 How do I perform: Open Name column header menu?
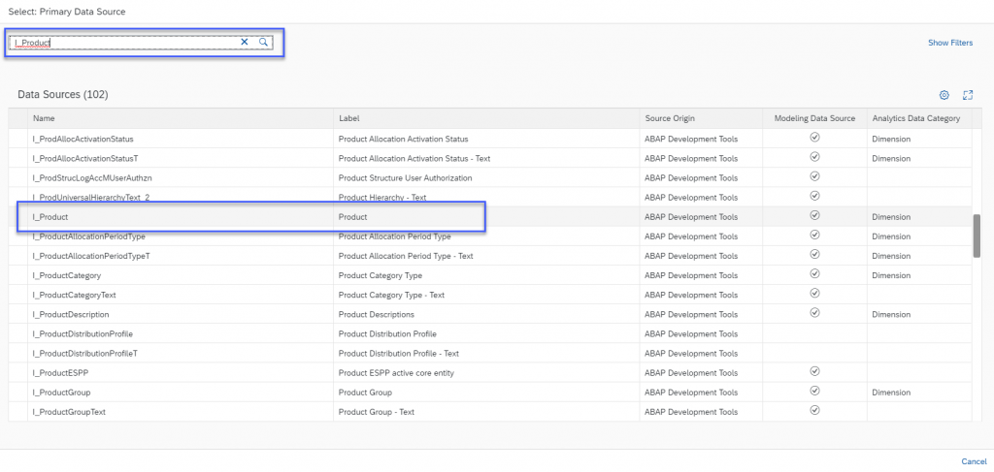tap(181, 118)
